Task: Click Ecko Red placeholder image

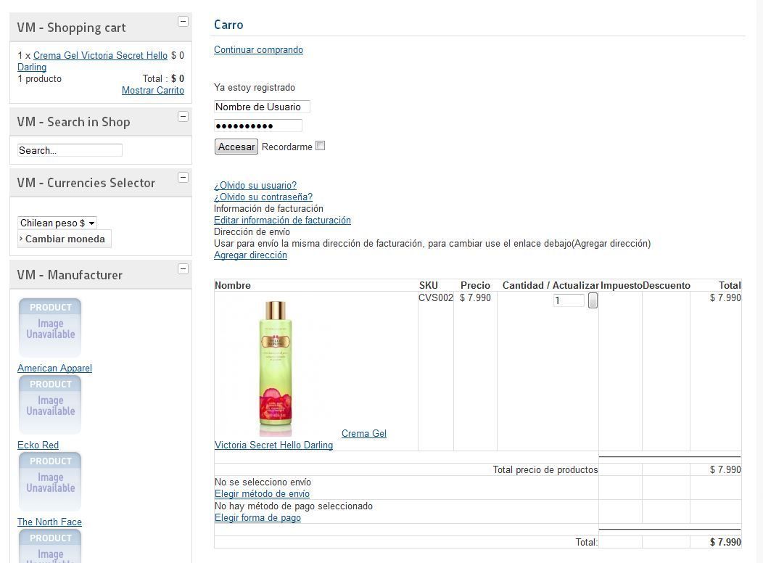Action: [x=49, y=404]
